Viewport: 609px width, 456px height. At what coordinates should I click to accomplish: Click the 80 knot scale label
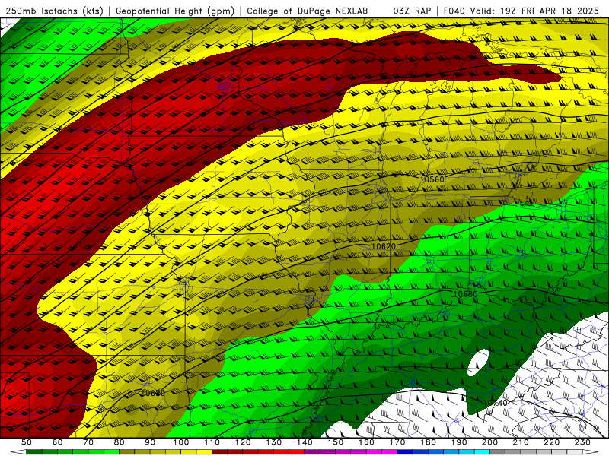coord(119,442)
